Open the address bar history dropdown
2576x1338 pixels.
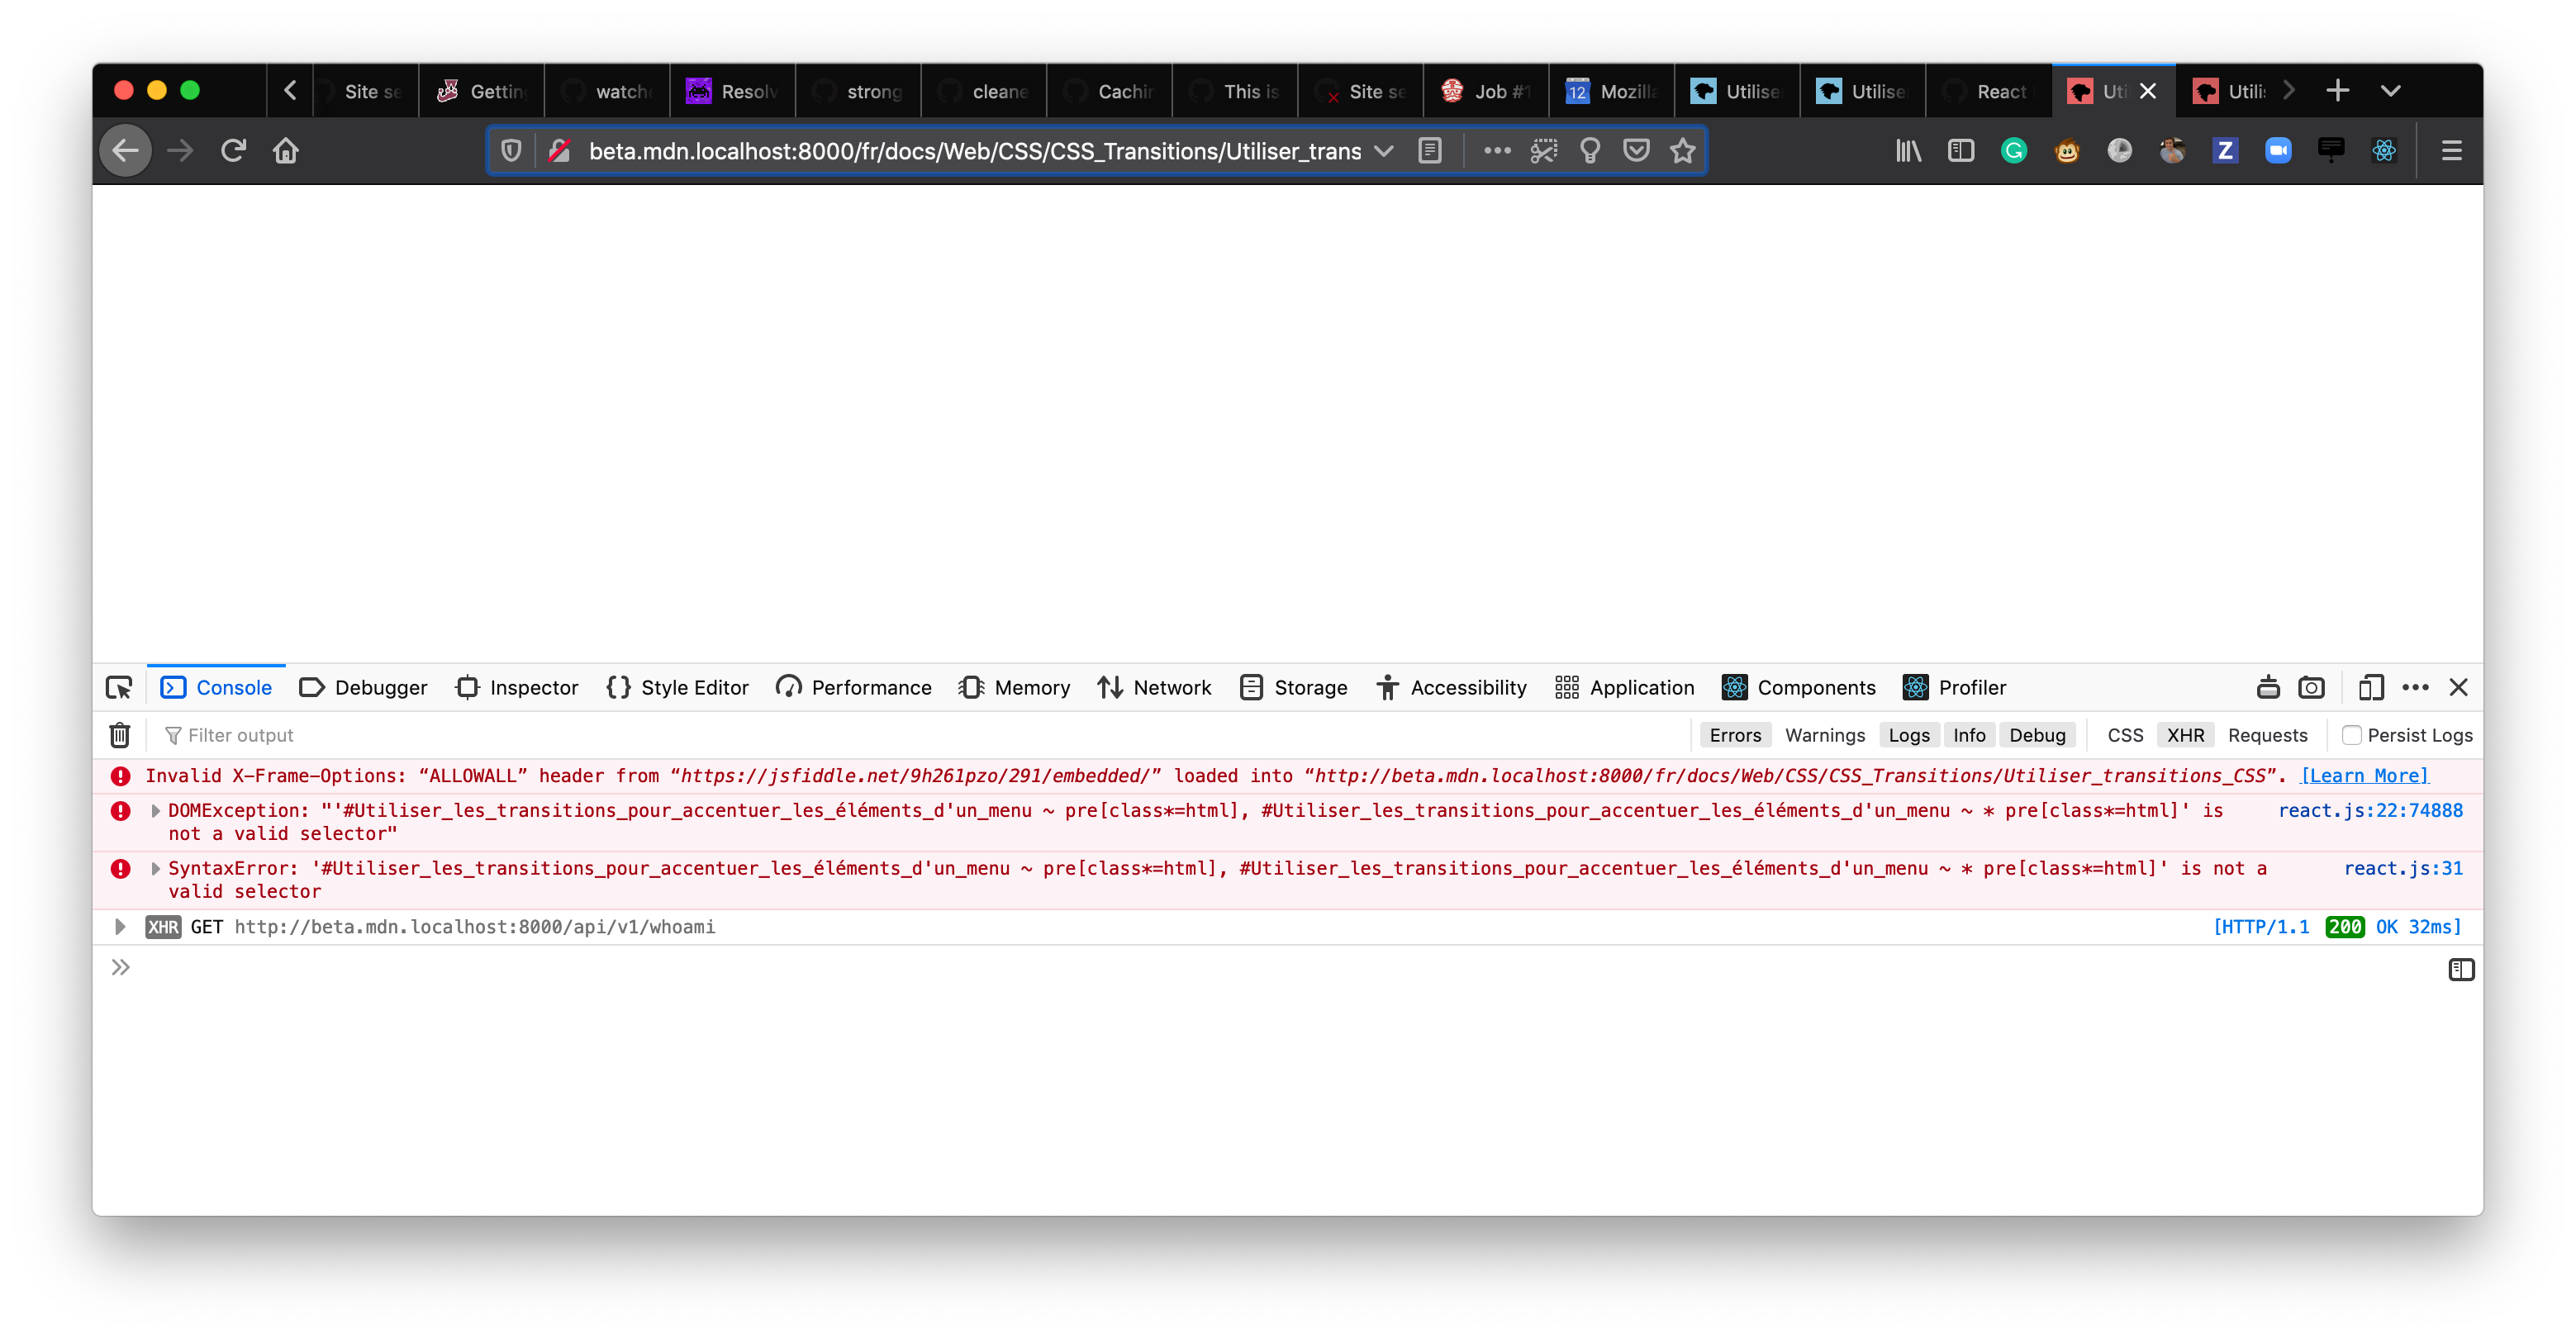1383,151
